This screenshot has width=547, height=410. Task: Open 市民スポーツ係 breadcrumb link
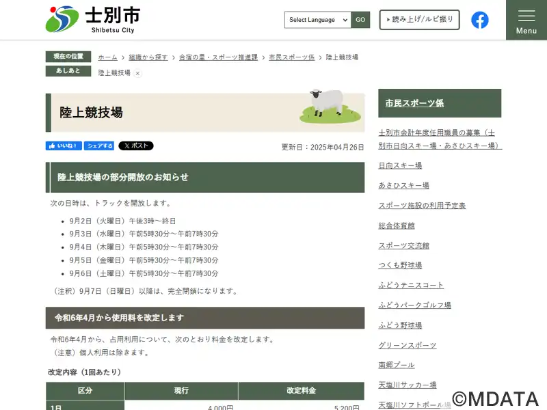[x=292, y=57]
